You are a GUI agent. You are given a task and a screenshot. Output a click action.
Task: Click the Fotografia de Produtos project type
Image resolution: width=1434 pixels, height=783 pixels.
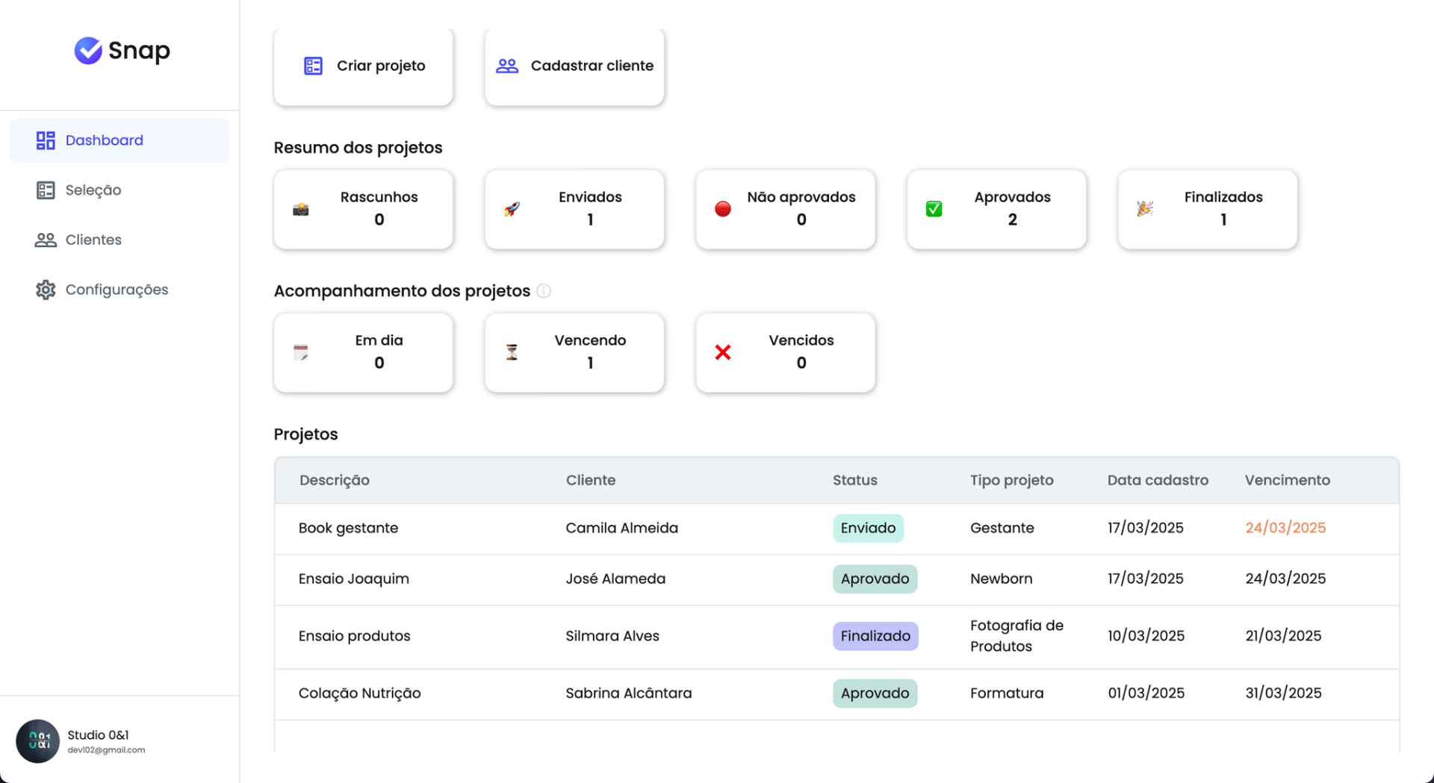coord(1016,636)
